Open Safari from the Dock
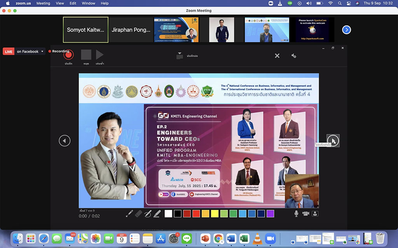The height and width of the screenshot is (248, 398). [x=44, y=238]
